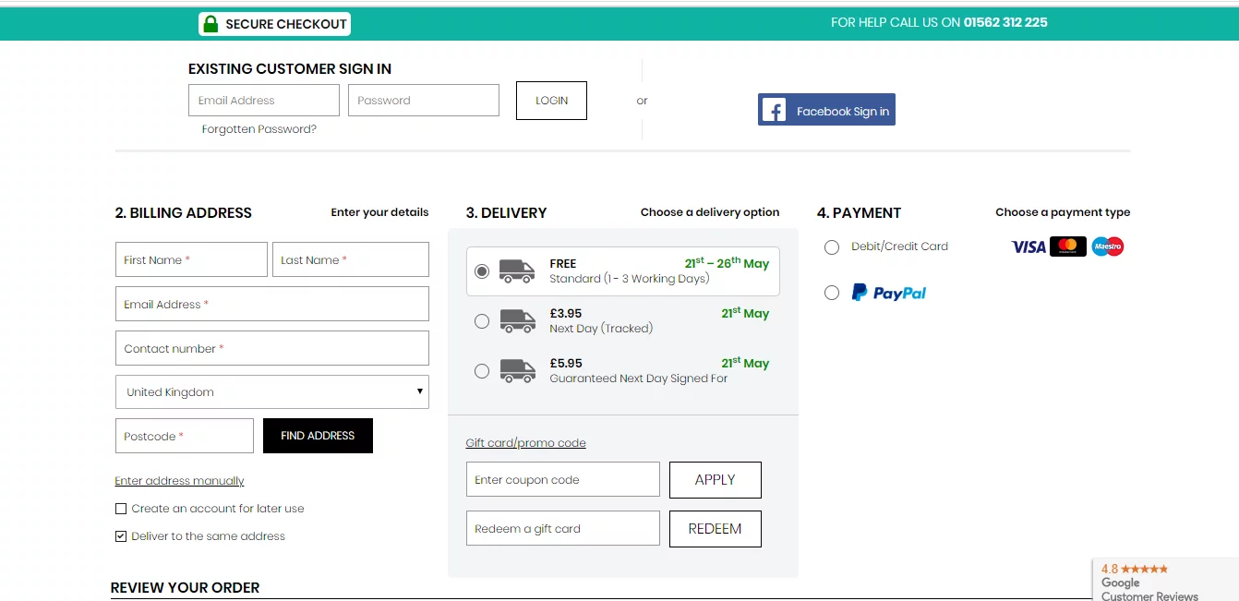The height and width of the screenshot is (601, 1239).
Task: Select £5.95 Guaranteed Next Day Signed For
Action: pos(482,371)
